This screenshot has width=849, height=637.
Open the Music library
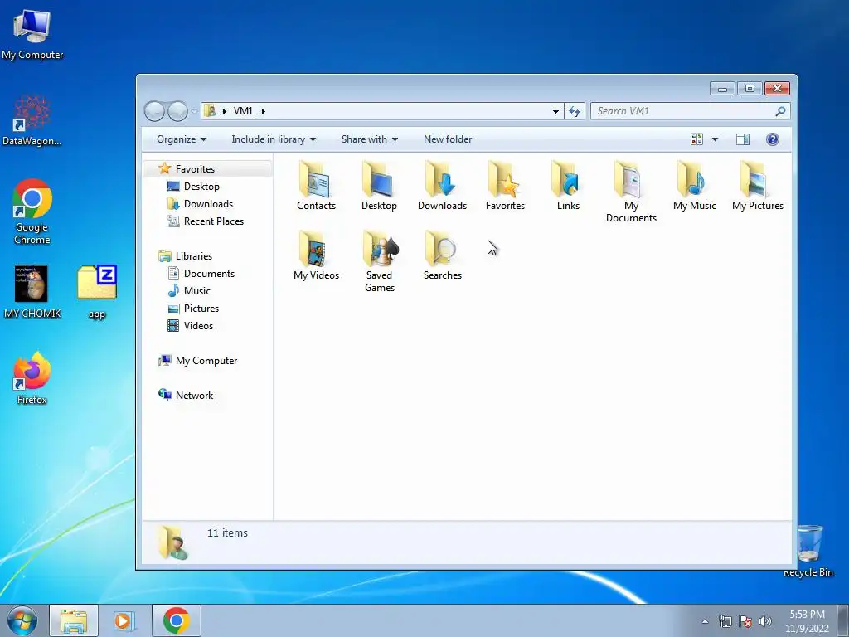[x=196, y=291]
